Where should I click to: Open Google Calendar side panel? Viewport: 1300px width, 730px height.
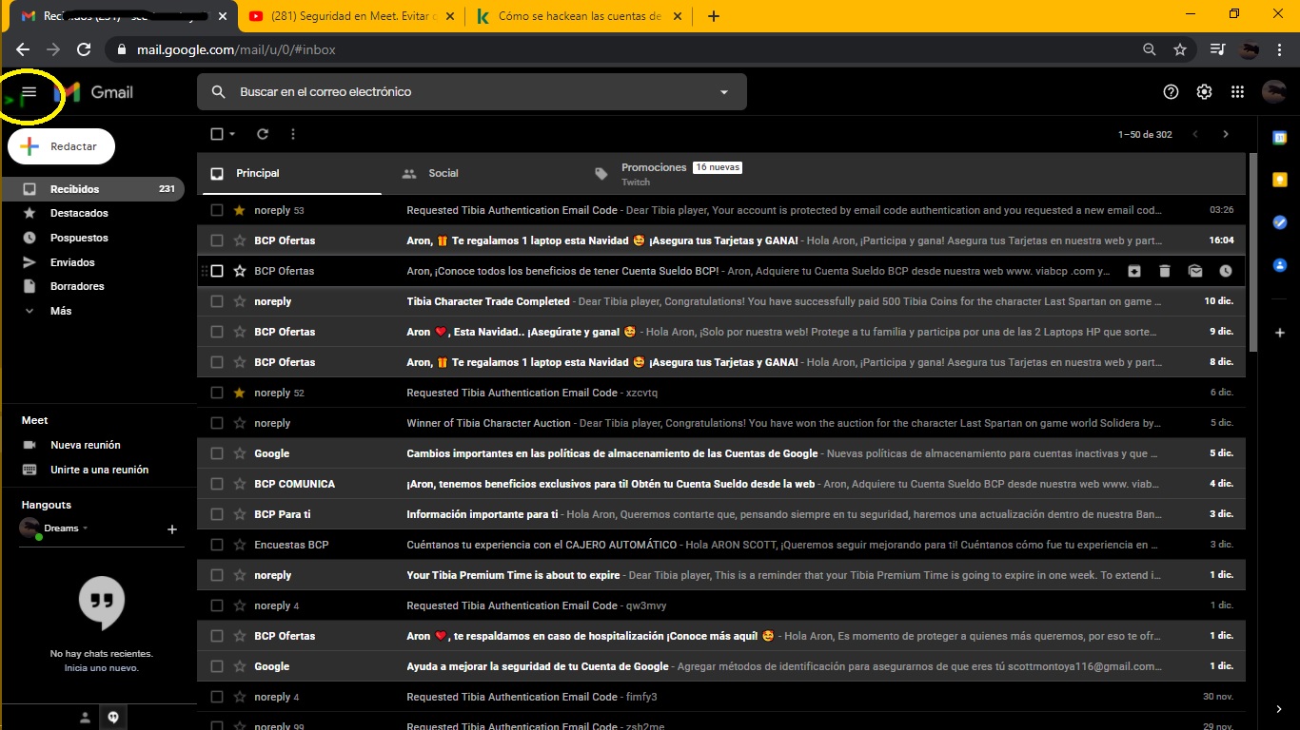point(1280,138)
